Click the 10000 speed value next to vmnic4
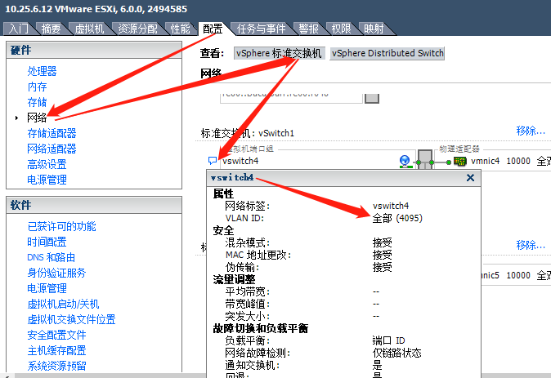This screenshot has height=378, width=551. click(518, 161)
